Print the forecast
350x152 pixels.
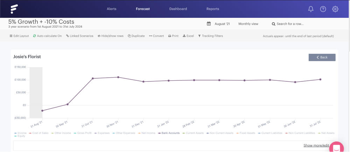[x=174, y=36]
